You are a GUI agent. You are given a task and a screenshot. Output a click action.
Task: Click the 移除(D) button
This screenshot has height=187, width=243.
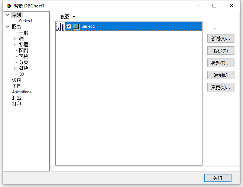(221, 51)
